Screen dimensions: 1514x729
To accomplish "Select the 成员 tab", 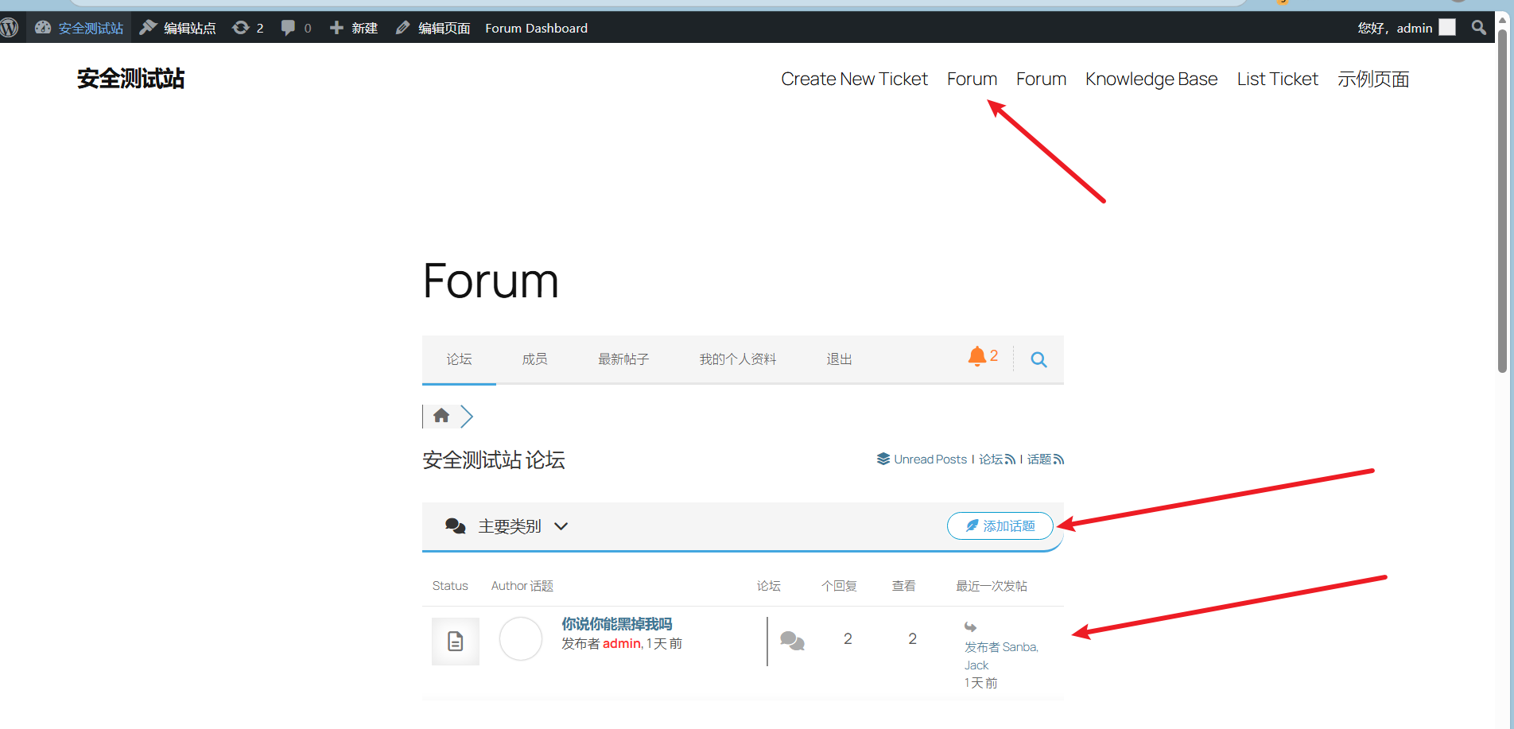I will pyautogui.click(x=534, y=359).
